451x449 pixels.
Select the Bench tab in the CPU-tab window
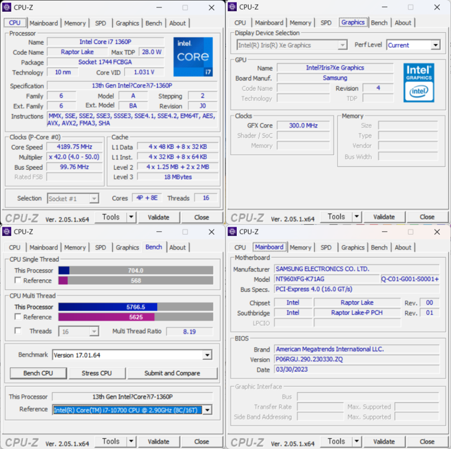point(153,23)
